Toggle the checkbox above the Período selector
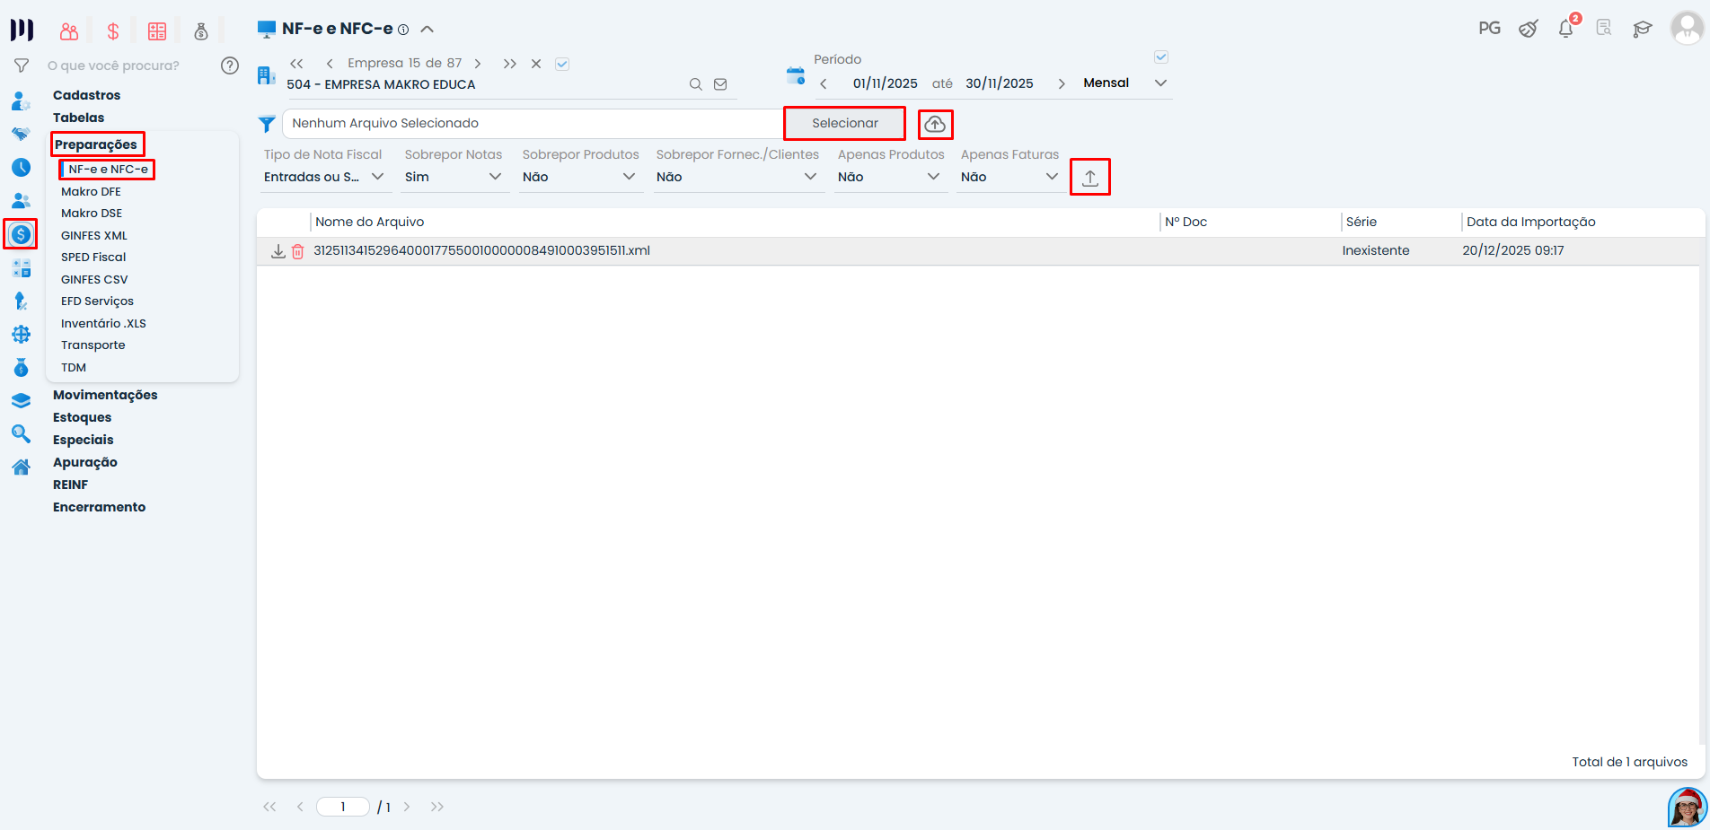The width and height of the screenshot is (1710, 830). [x=1160, y=57]
